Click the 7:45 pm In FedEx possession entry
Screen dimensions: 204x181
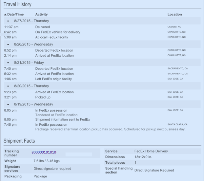pos(51,125)
